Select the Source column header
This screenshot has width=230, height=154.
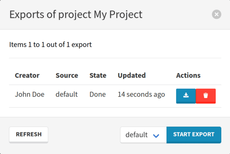[x=67, y=76]
